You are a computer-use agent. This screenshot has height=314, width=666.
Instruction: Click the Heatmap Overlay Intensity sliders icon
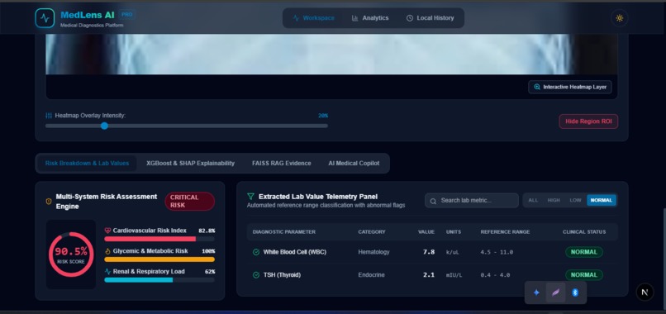tap(49, 116)
